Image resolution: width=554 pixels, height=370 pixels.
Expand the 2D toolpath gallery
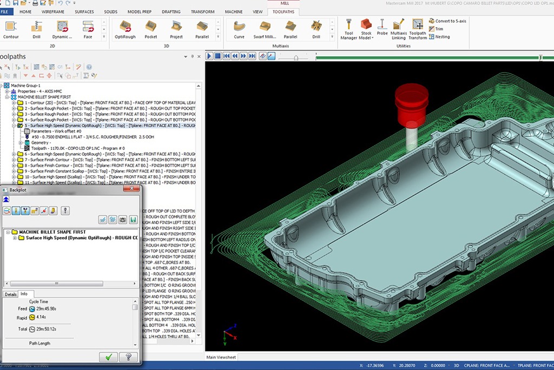(x=104, y=36)
